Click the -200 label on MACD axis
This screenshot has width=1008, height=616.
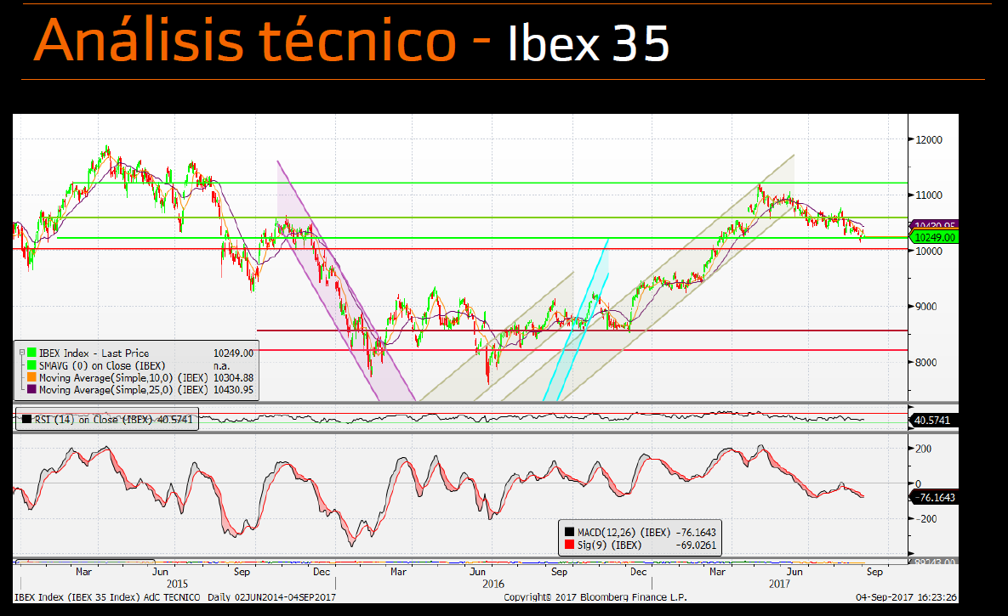925,519
